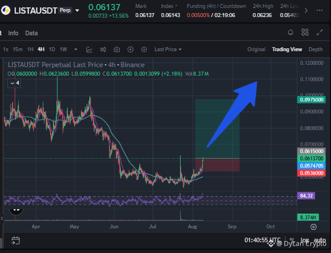Viewport: 331px width, 253px height.
Task: Select the 1H timeframe
Action: 30,49
